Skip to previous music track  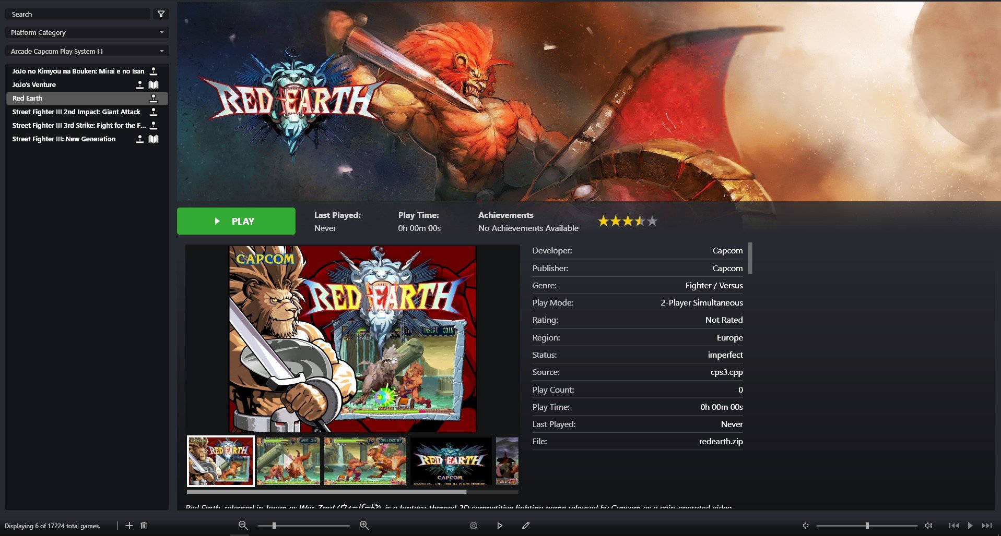[954, 526]
